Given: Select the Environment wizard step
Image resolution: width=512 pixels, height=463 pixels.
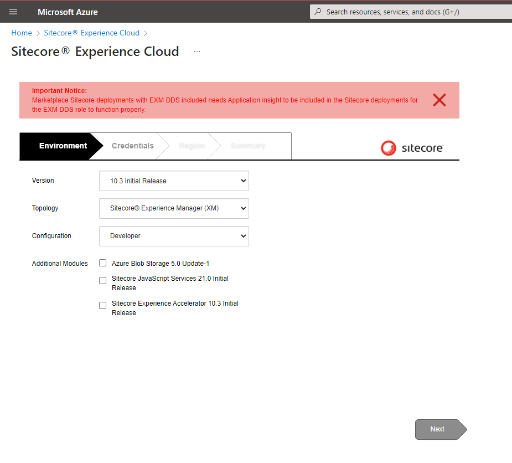Looking at the screenshot, I should click(x=63, y=146).
